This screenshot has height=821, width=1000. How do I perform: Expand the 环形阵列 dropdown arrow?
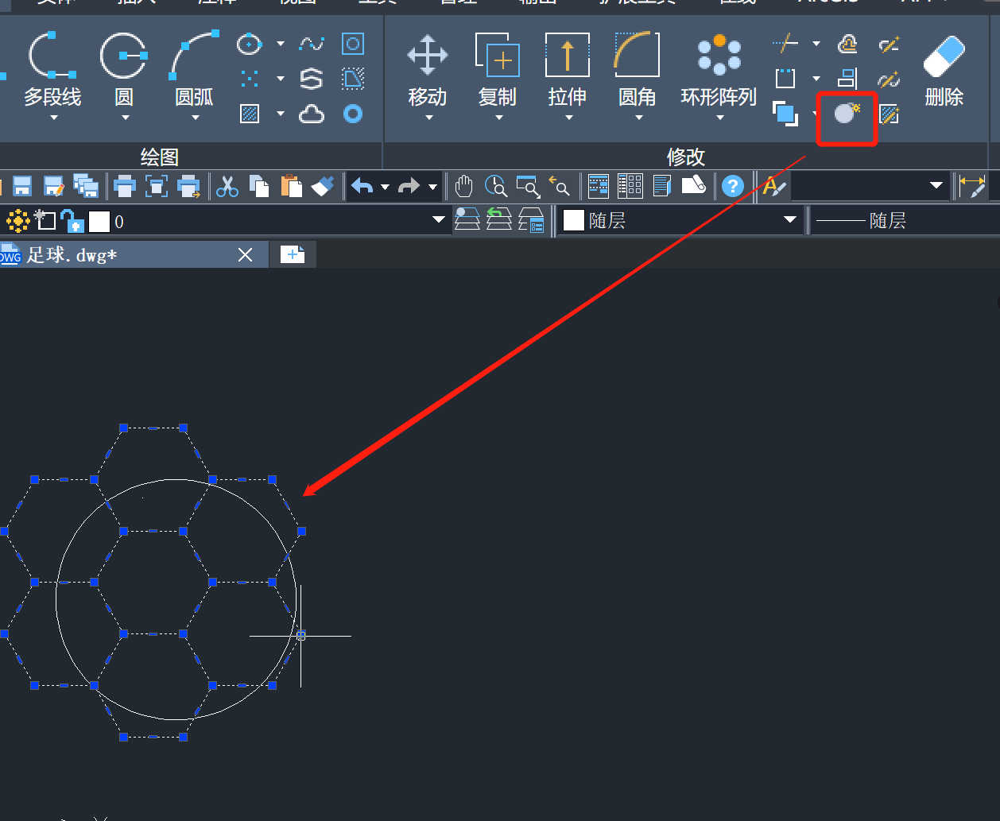point(719,118)
